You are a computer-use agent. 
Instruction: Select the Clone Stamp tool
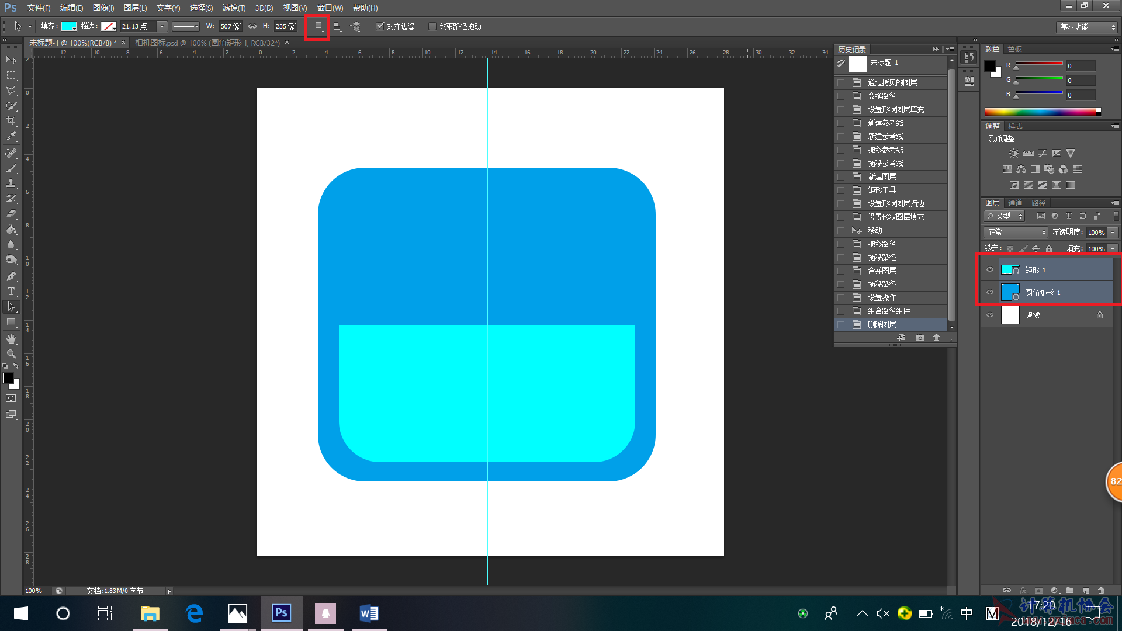[11, 183]
